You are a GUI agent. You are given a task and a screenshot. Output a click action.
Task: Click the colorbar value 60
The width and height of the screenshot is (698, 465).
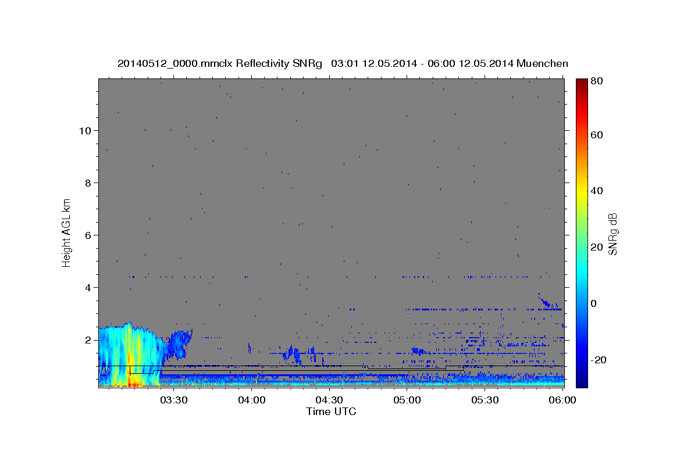click(x=596, y=135)
